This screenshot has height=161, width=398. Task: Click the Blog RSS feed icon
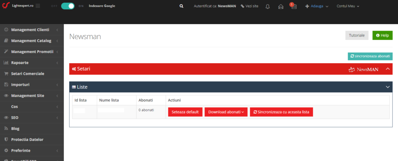click(6, 128)
